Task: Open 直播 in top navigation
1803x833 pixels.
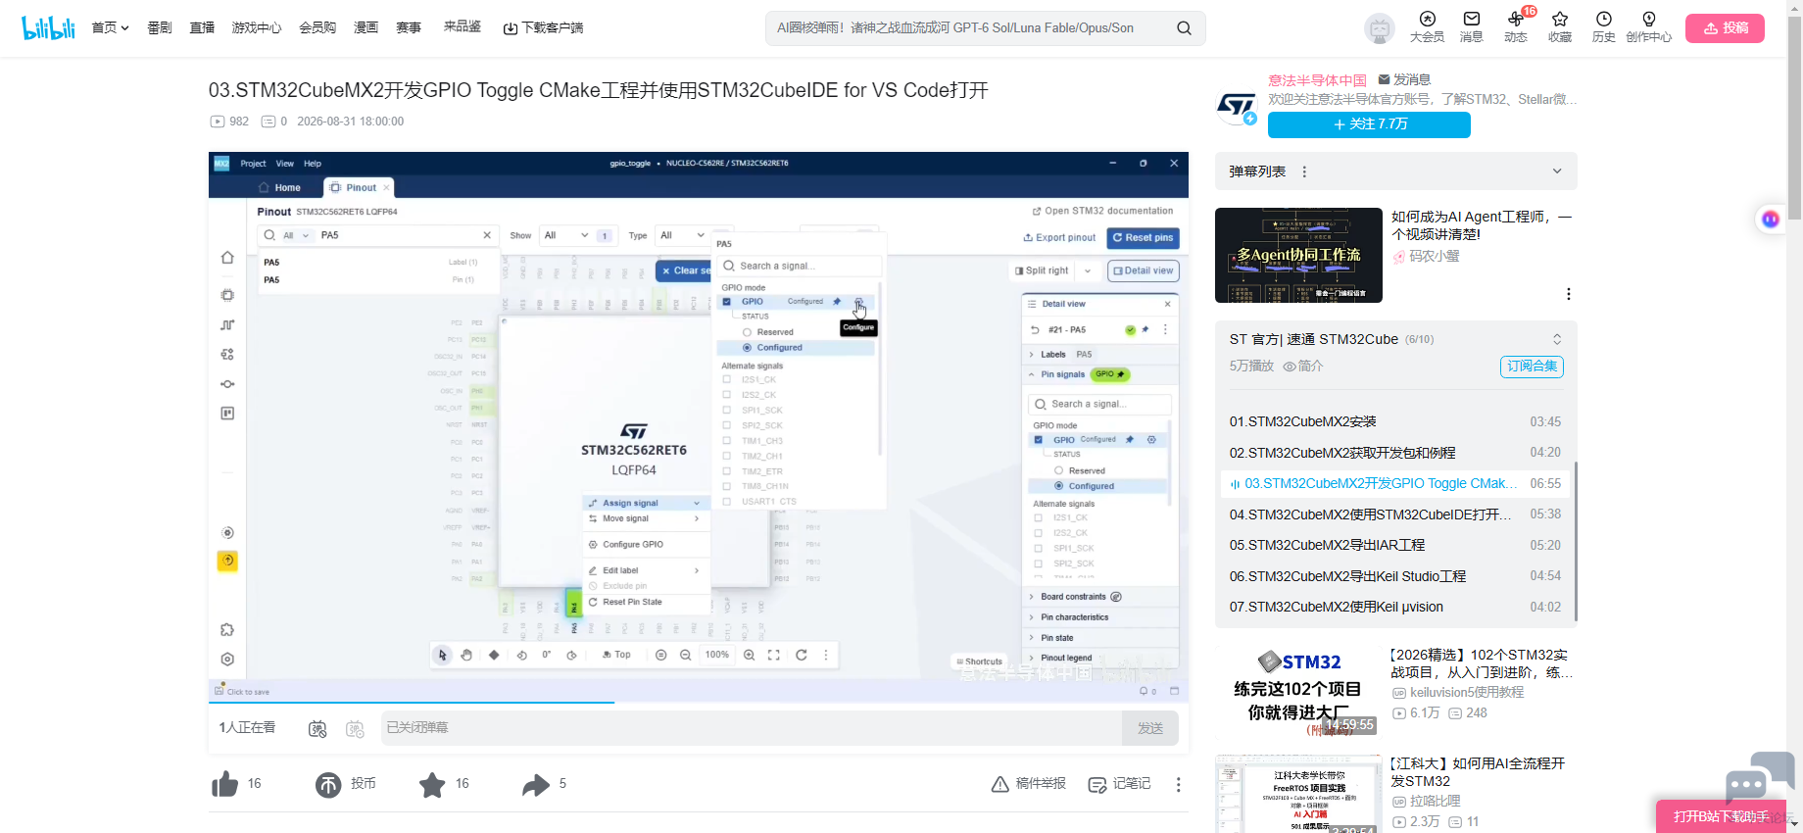Action: coord(202,27)
